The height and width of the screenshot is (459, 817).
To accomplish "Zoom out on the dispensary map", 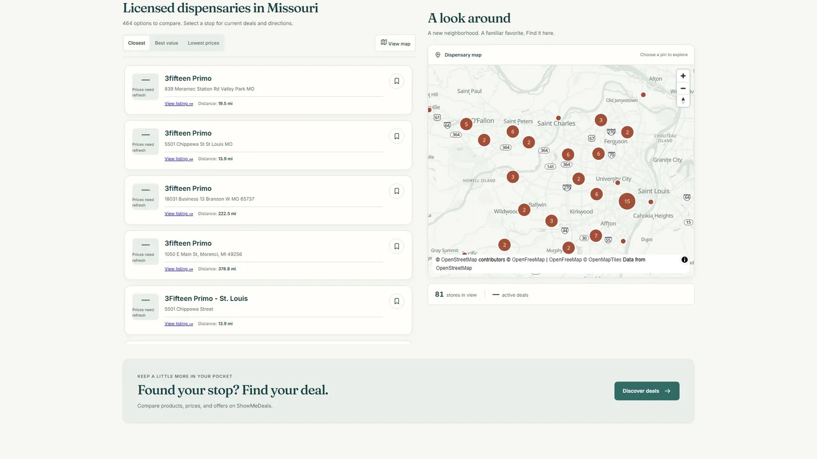I will point(683,88).
